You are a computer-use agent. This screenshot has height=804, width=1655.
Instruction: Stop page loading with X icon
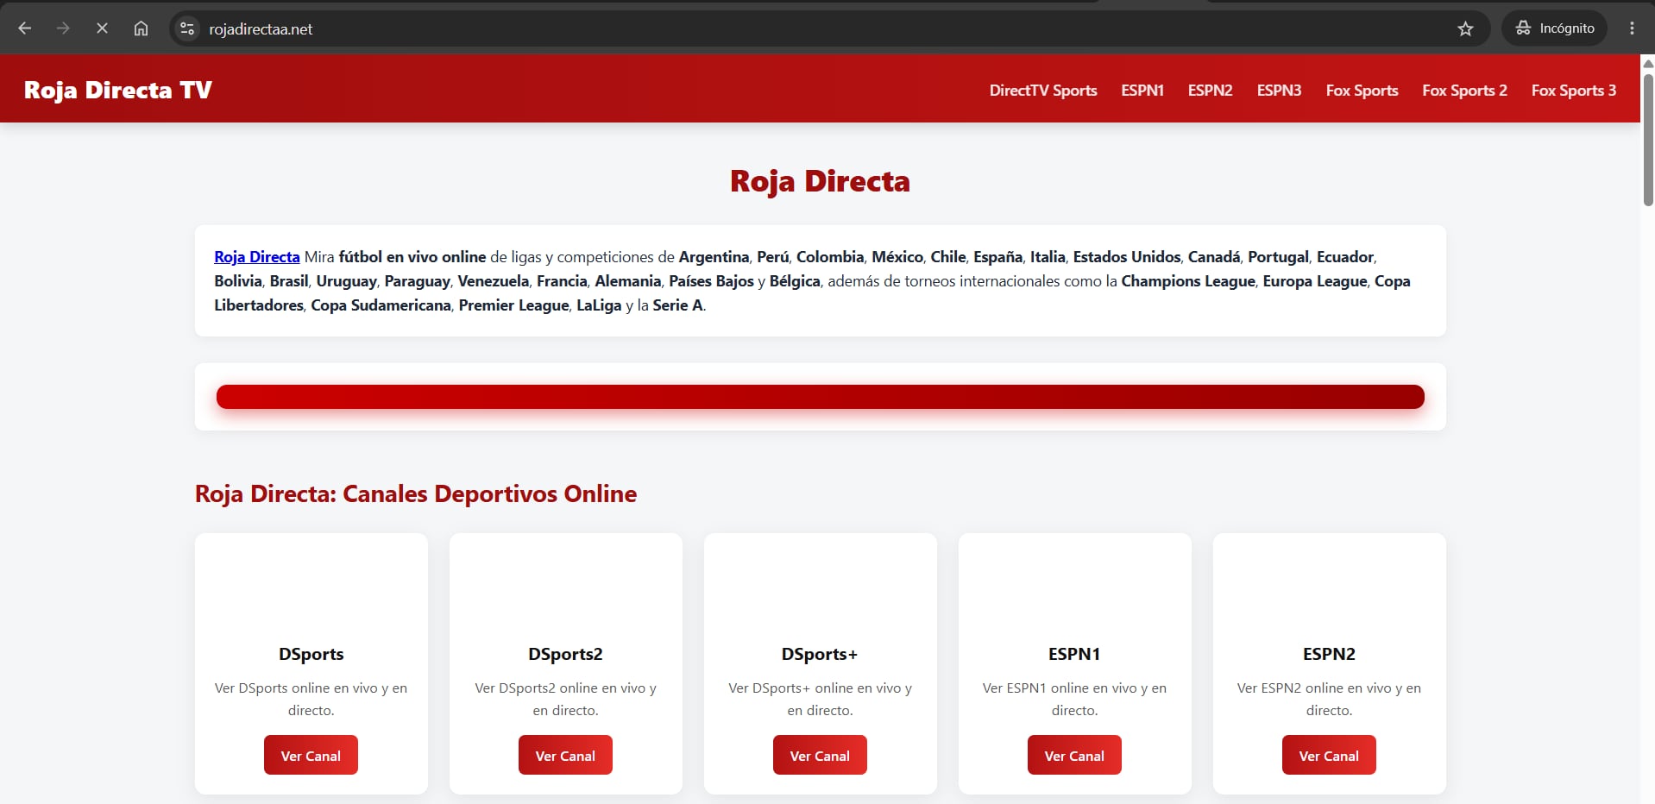(102, 28)
